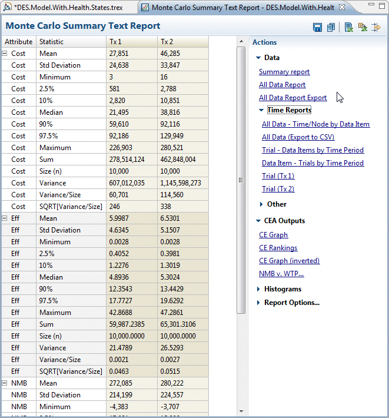The image size is (389, 418).
Task: Select Cost Median Tx 1 value 21,495
Action: [132, 112]
